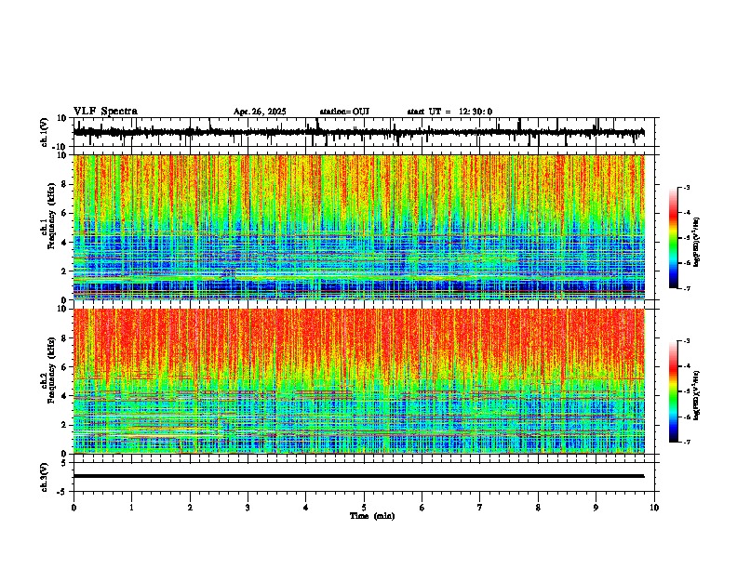Click the ch.1 frequency axis tick 8

[x=65, y=184]
